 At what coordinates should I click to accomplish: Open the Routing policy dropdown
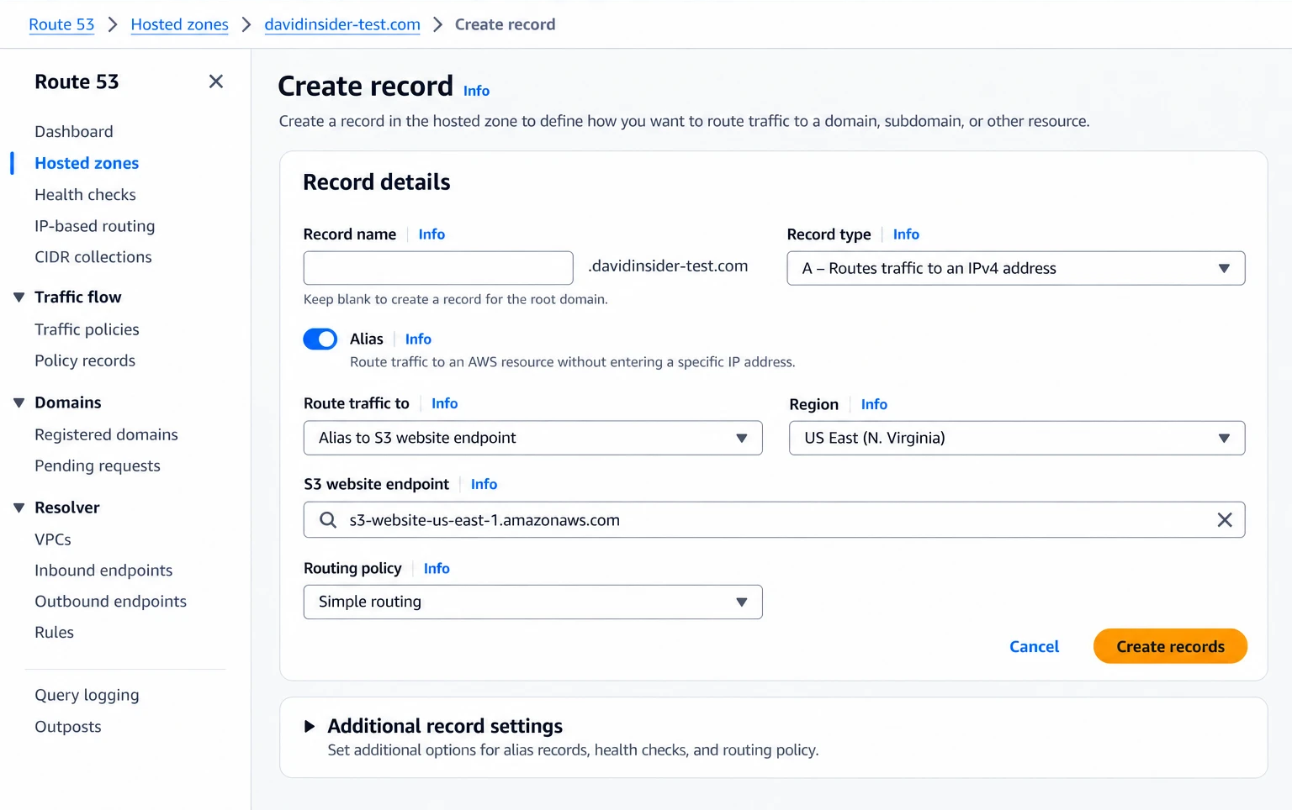(533, 602)
